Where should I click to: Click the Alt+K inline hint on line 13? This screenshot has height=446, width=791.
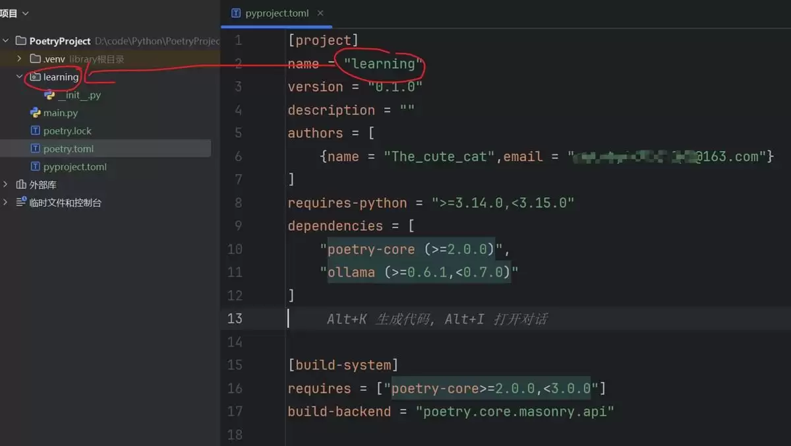coord(437,319)
